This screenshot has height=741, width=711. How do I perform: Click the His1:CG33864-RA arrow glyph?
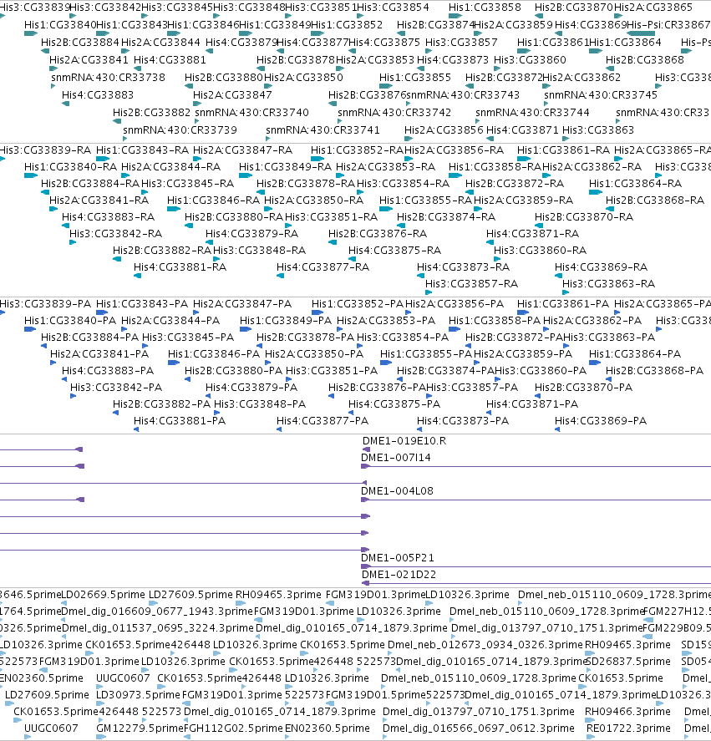596,192
